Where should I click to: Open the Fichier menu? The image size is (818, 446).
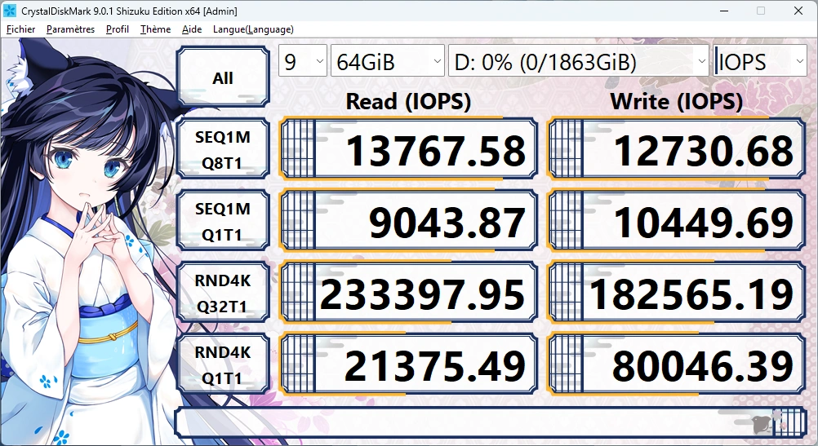21,29
